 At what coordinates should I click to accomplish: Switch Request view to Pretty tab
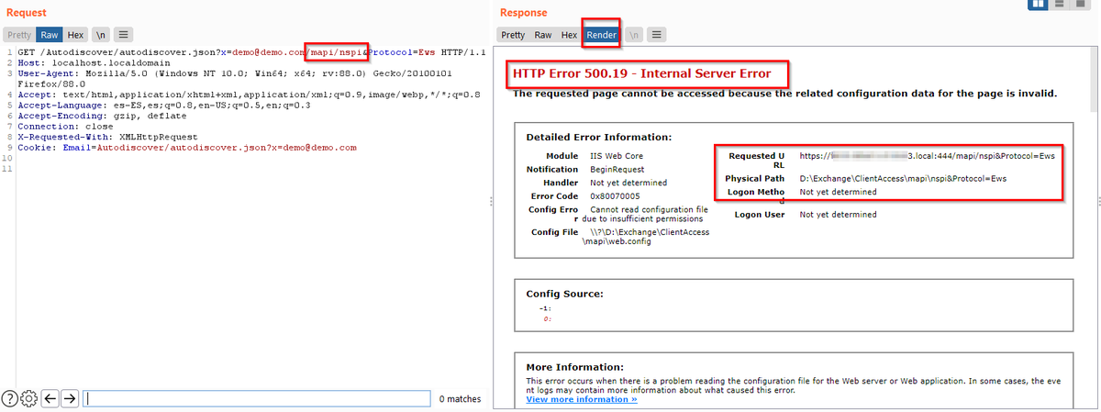coord(19,35)
